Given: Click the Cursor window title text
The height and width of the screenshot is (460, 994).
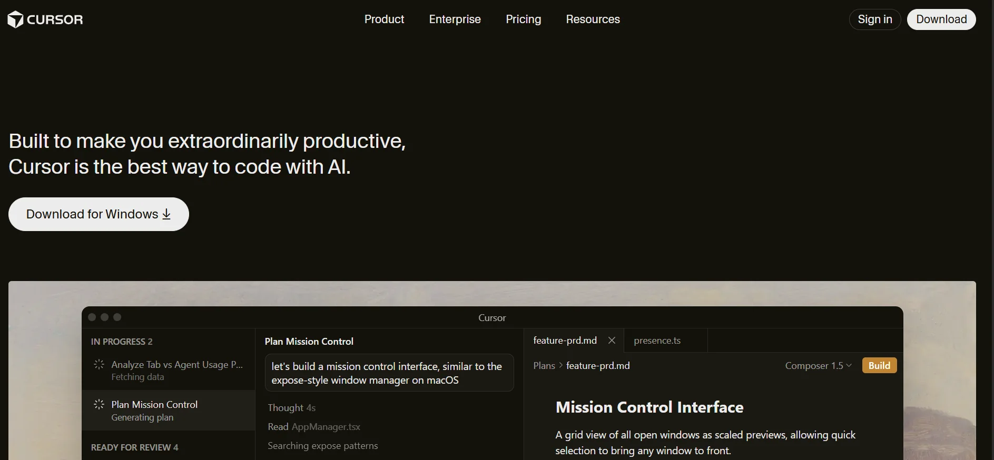Looking at the screenshot, I should click(x=492, y=318).
